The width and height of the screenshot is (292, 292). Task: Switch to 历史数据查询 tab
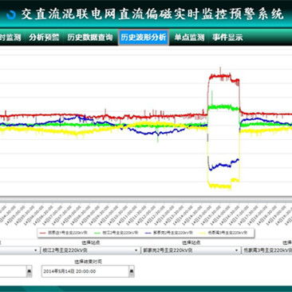click(x=90, y=38)
